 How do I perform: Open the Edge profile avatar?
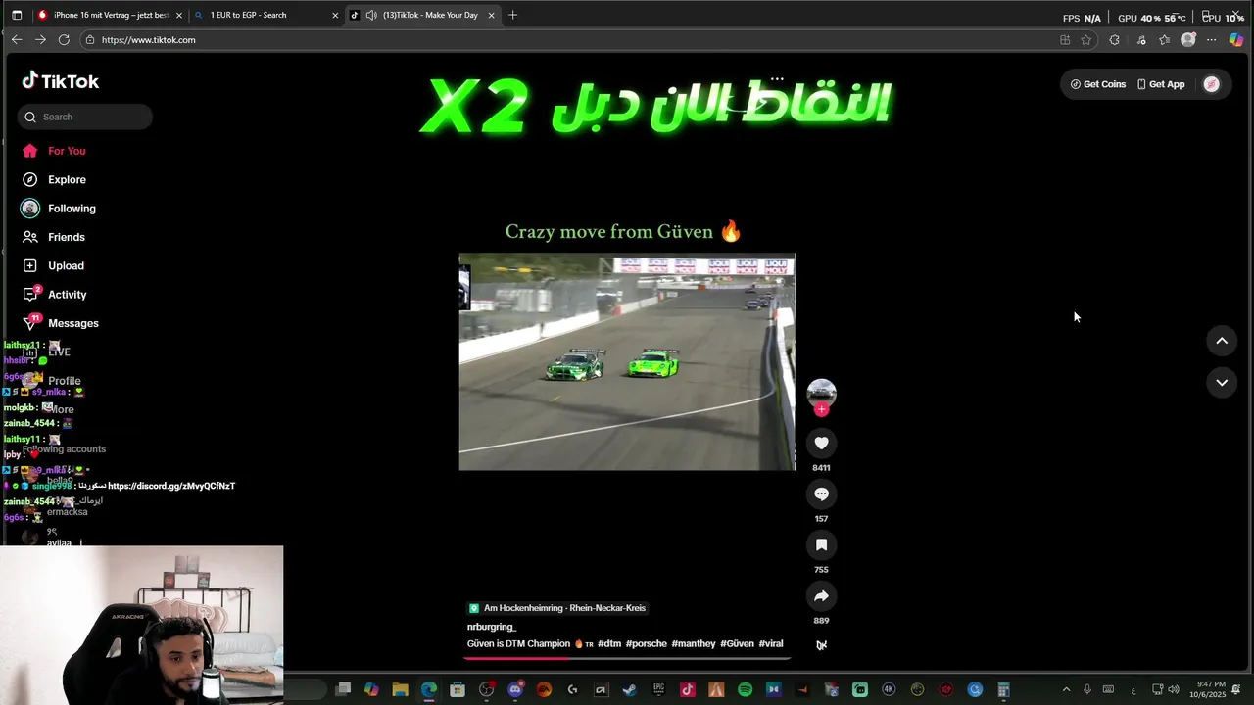[1188, 40]
